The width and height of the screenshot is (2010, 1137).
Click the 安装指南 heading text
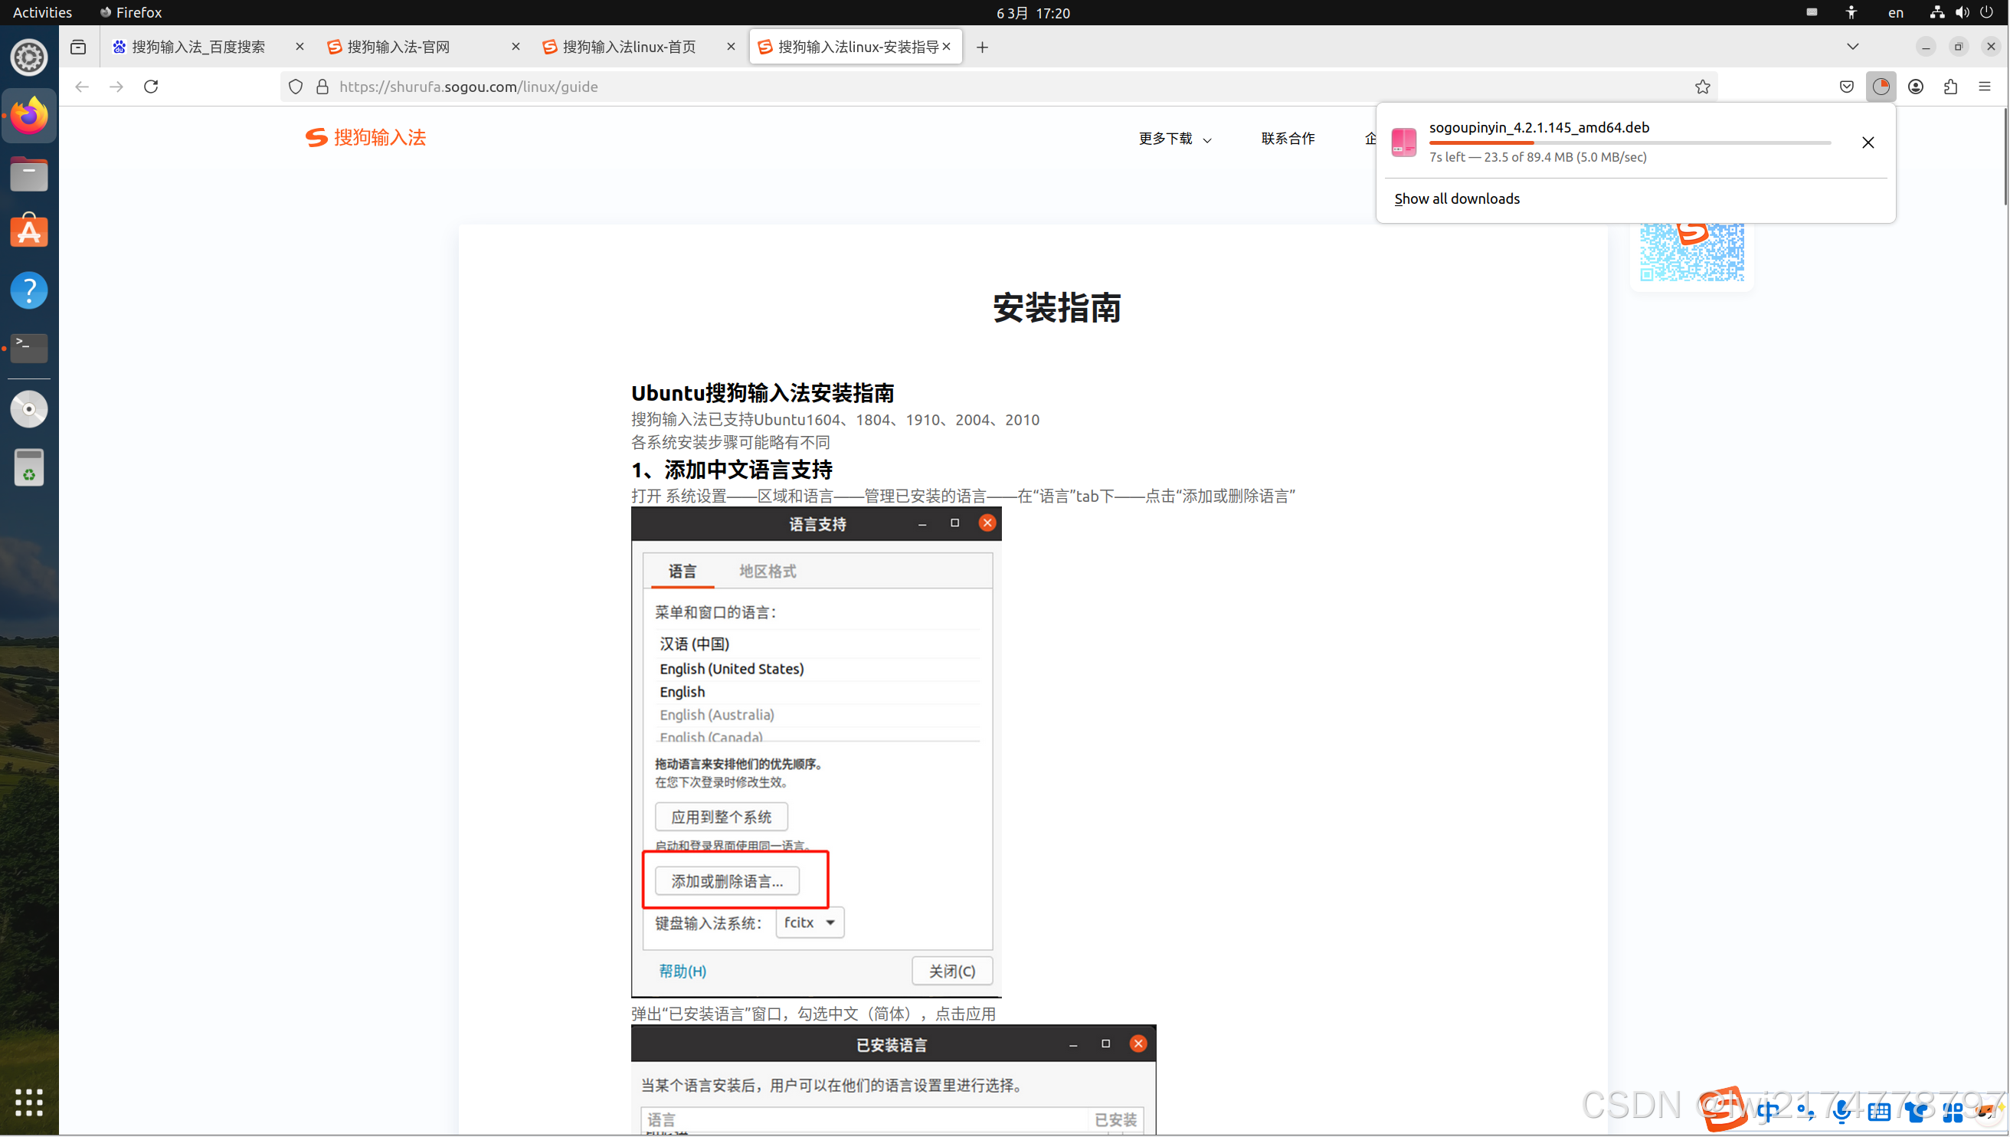(x=1057, y=308)
